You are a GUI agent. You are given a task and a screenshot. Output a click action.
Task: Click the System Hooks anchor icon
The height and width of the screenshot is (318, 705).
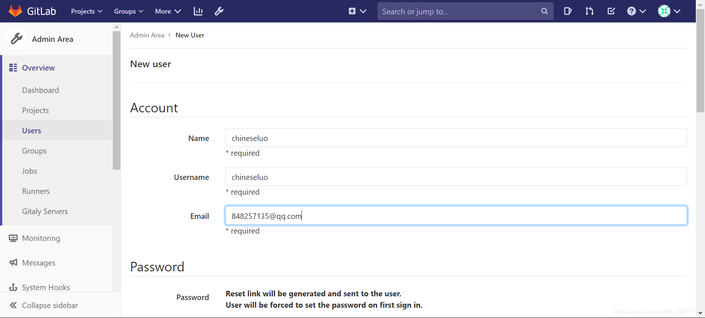pyautogui.click(x=13, y=287)
